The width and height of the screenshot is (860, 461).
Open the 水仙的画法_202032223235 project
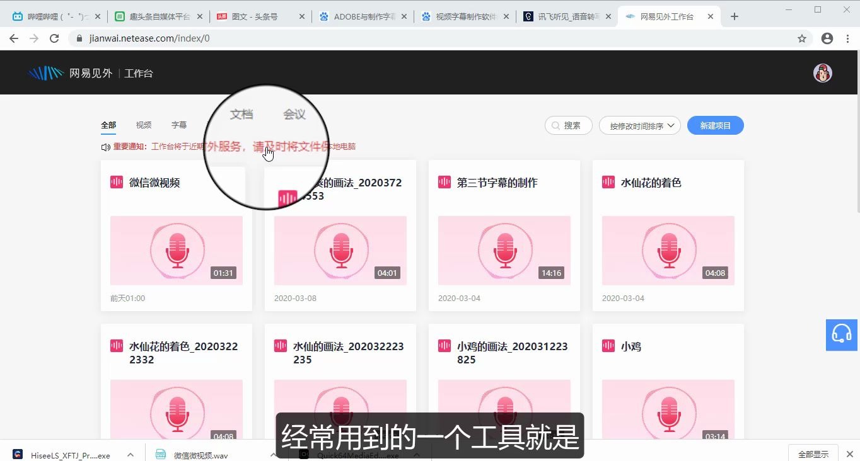(x=349, y=353)
